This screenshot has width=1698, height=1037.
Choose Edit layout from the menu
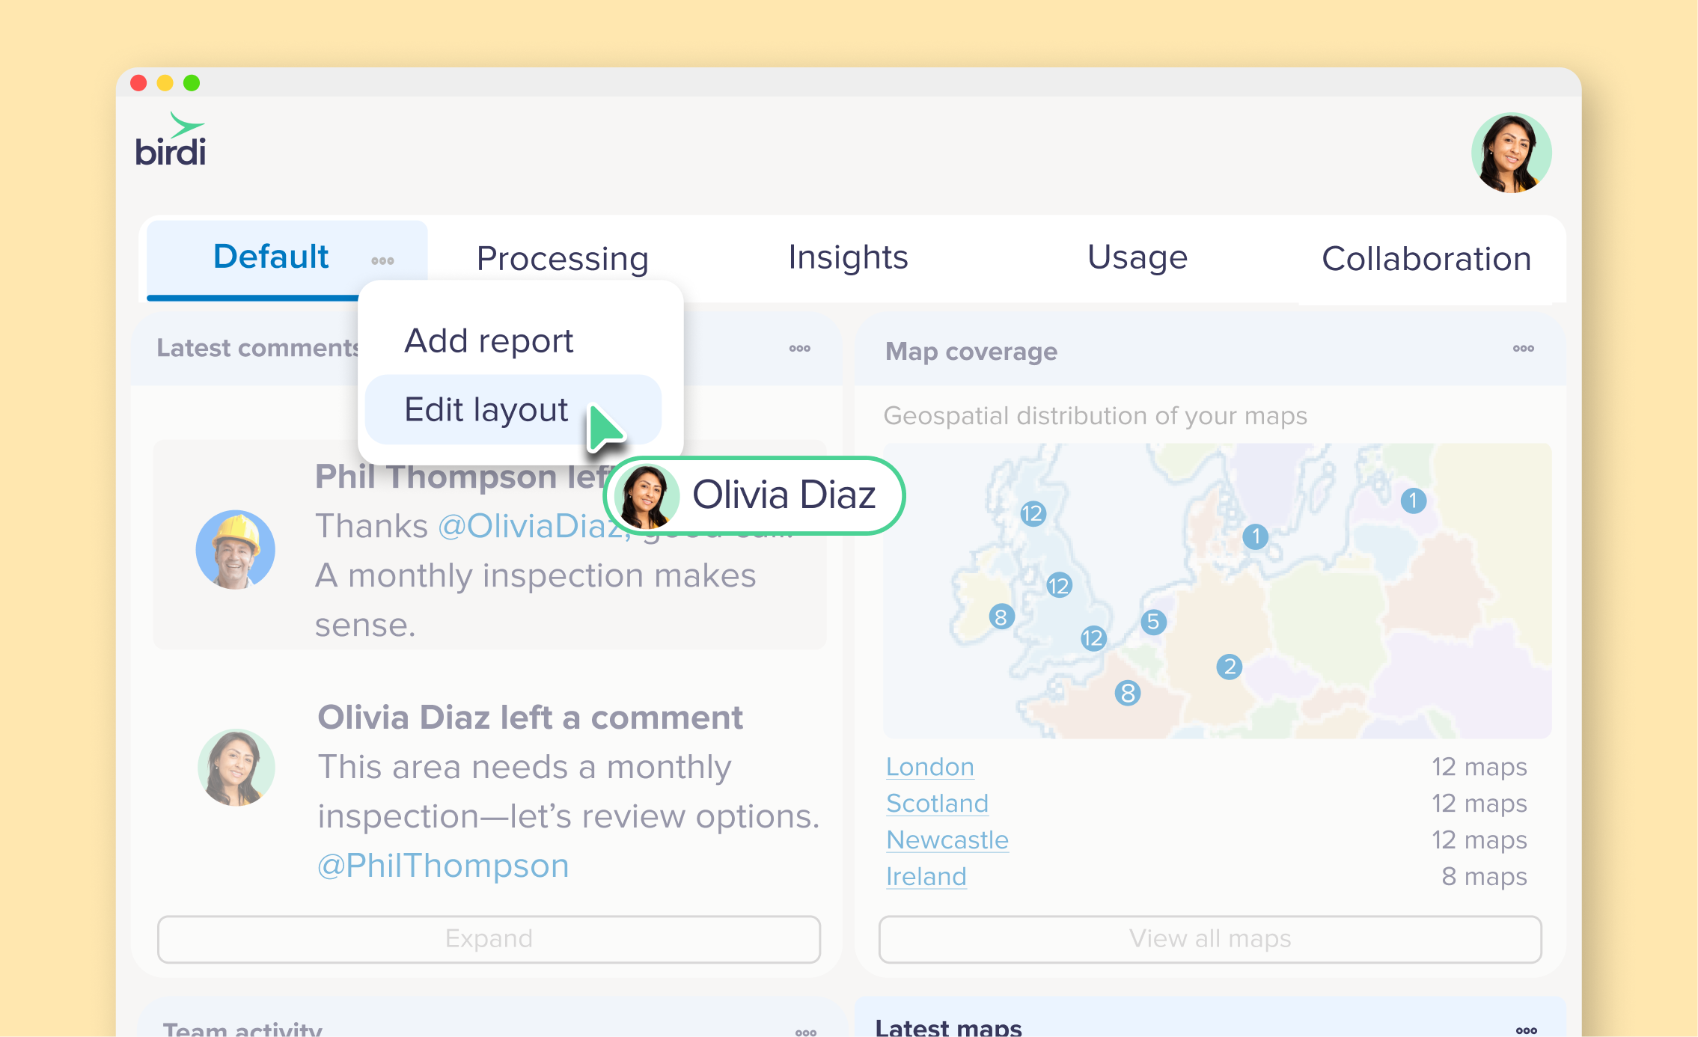(486, 410)
